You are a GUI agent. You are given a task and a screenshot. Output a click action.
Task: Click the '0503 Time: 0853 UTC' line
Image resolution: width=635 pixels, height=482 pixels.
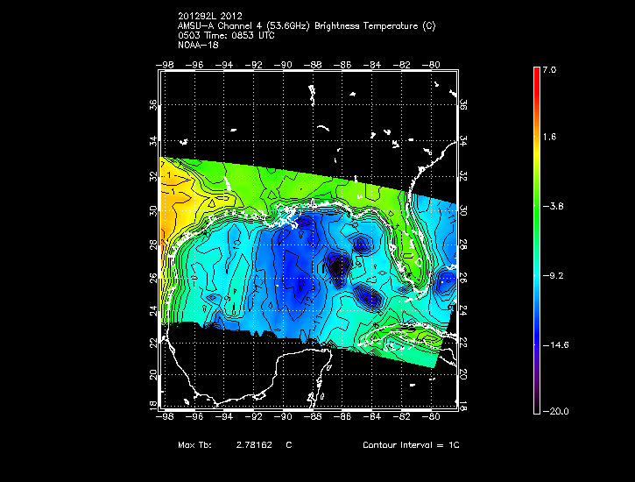point(226,36)
